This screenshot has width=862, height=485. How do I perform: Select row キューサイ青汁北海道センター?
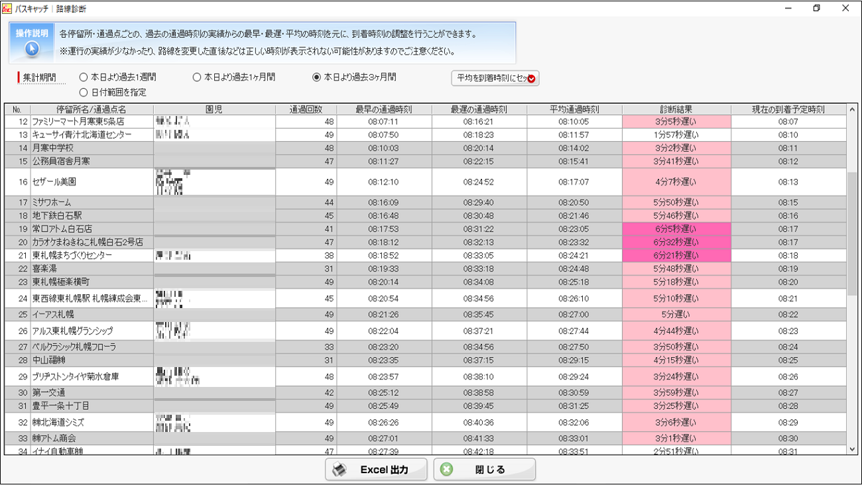pyautogui.click(x=426, y=135)
